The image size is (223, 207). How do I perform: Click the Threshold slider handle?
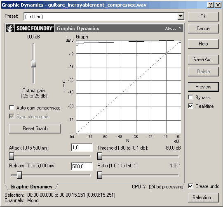coord(100,156)
